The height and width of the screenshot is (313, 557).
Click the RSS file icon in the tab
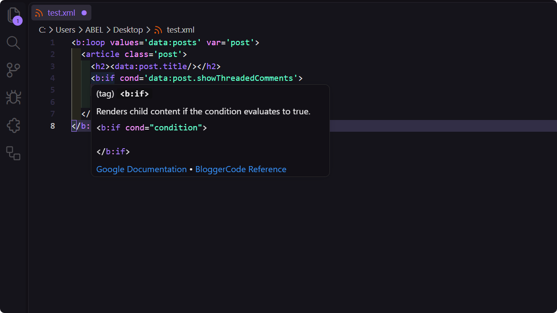(39, 13)
